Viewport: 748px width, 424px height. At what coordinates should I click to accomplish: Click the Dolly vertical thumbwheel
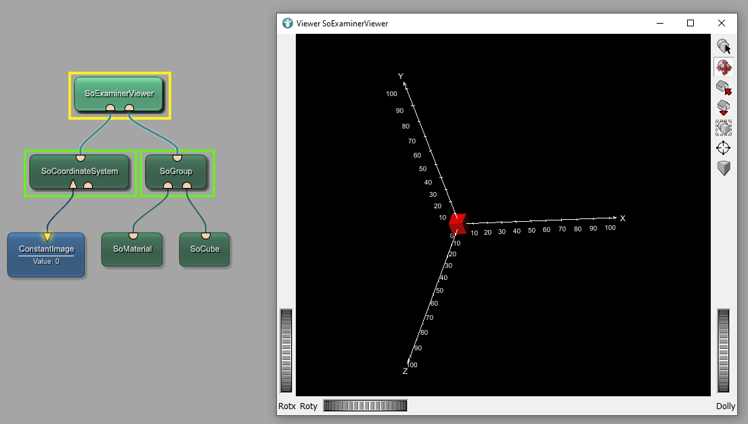724,350
